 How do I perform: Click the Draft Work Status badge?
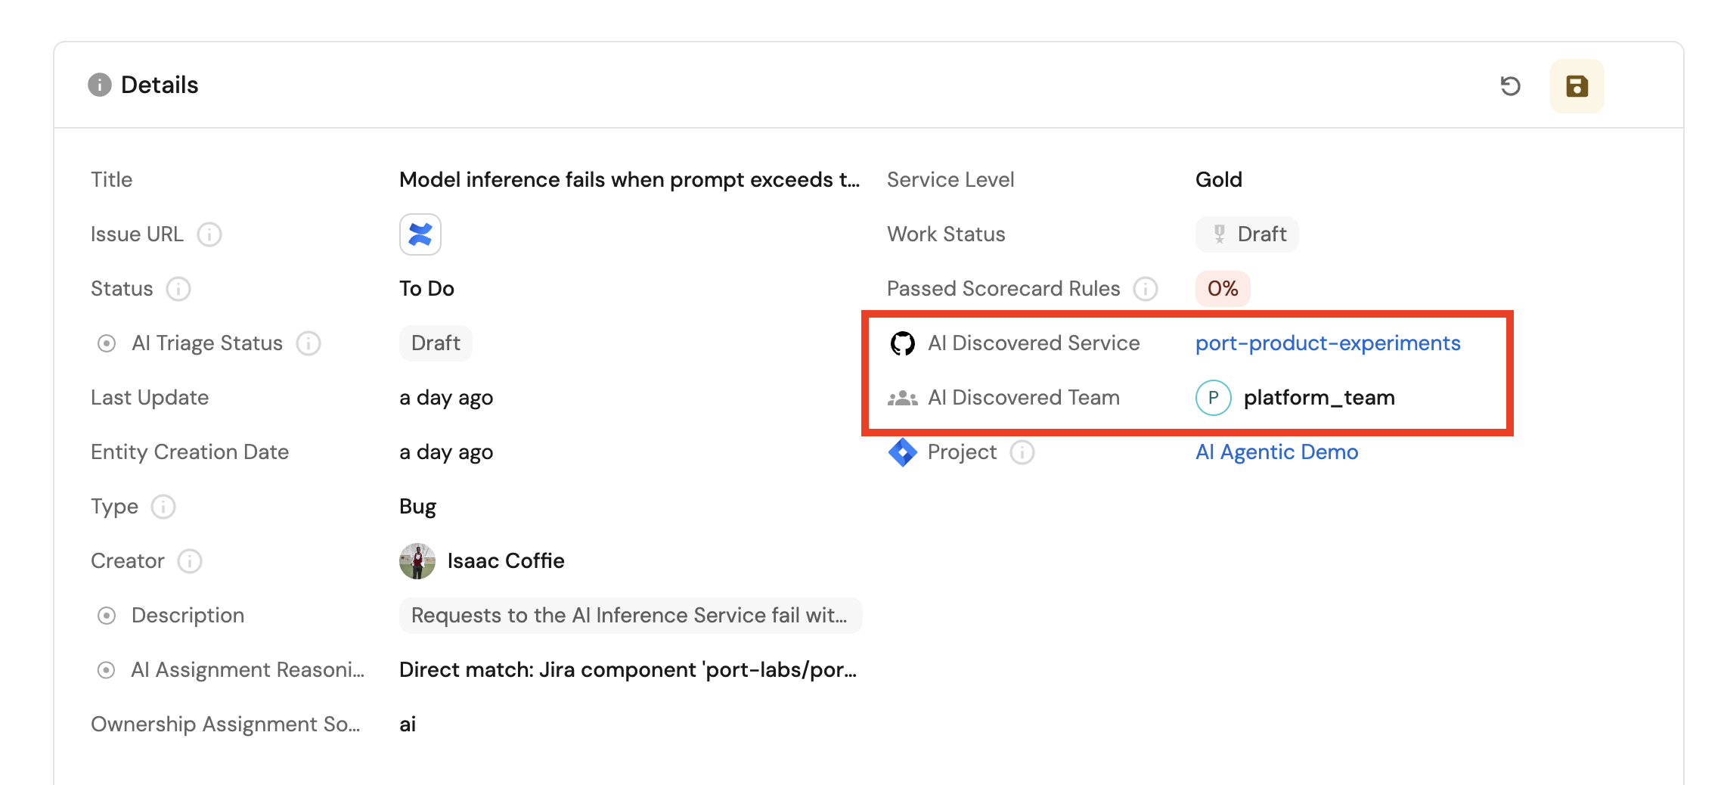(1248, 234)
